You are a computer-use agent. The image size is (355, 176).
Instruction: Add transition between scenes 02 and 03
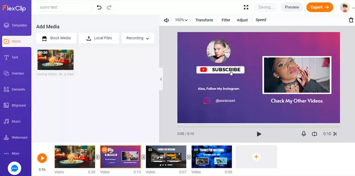point(143,157)
